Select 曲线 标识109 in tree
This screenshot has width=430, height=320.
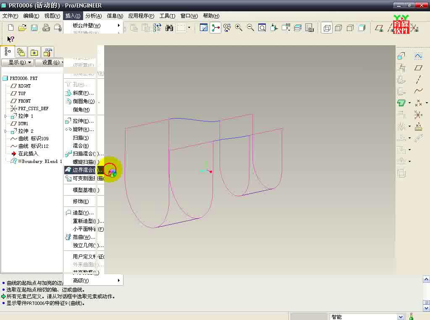click(34, 139)
